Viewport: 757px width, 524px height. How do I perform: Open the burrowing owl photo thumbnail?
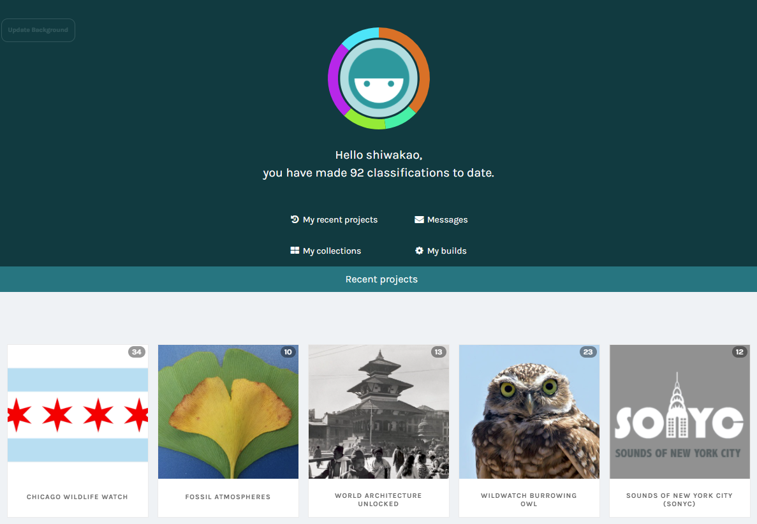[x=529, y=412]
